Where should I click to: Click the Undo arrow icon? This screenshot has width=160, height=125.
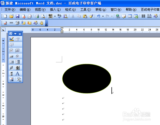point(99,16)
